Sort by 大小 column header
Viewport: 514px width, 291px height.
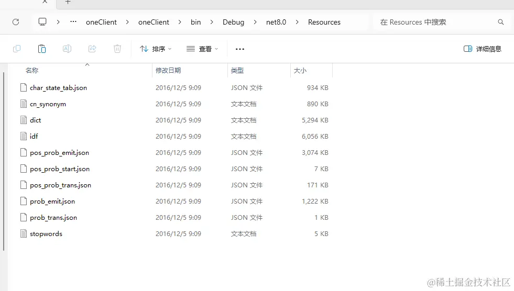[300, 70]
